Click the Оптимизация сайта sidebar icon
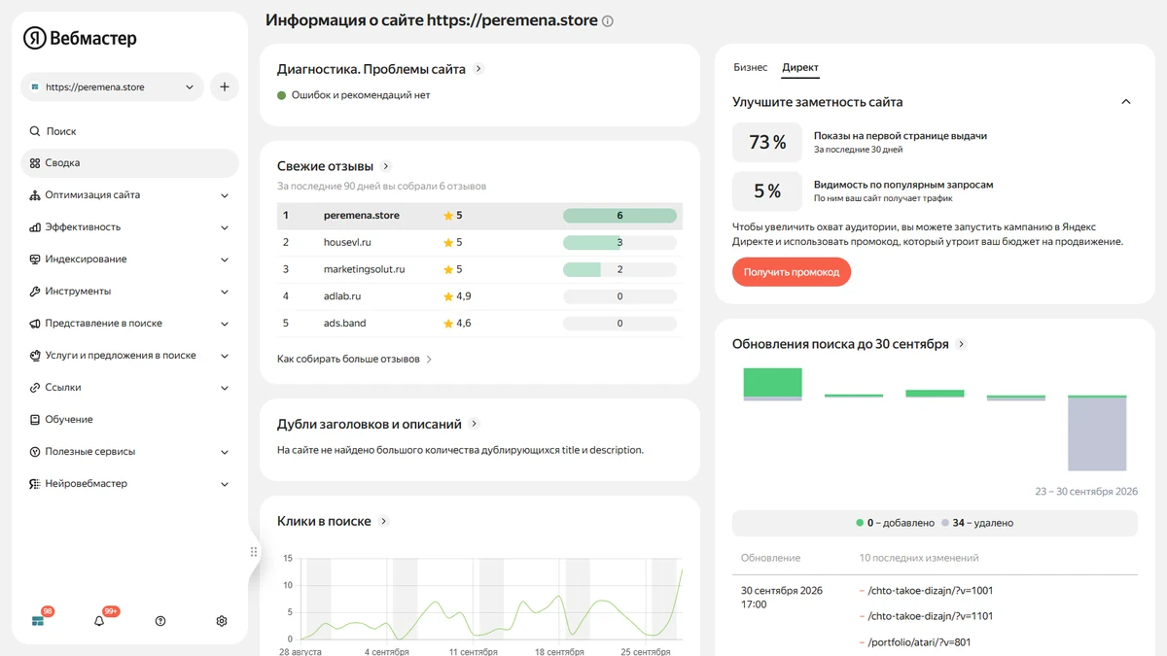The height and width of the screenshot is (656, 1167). coord(35,195)
